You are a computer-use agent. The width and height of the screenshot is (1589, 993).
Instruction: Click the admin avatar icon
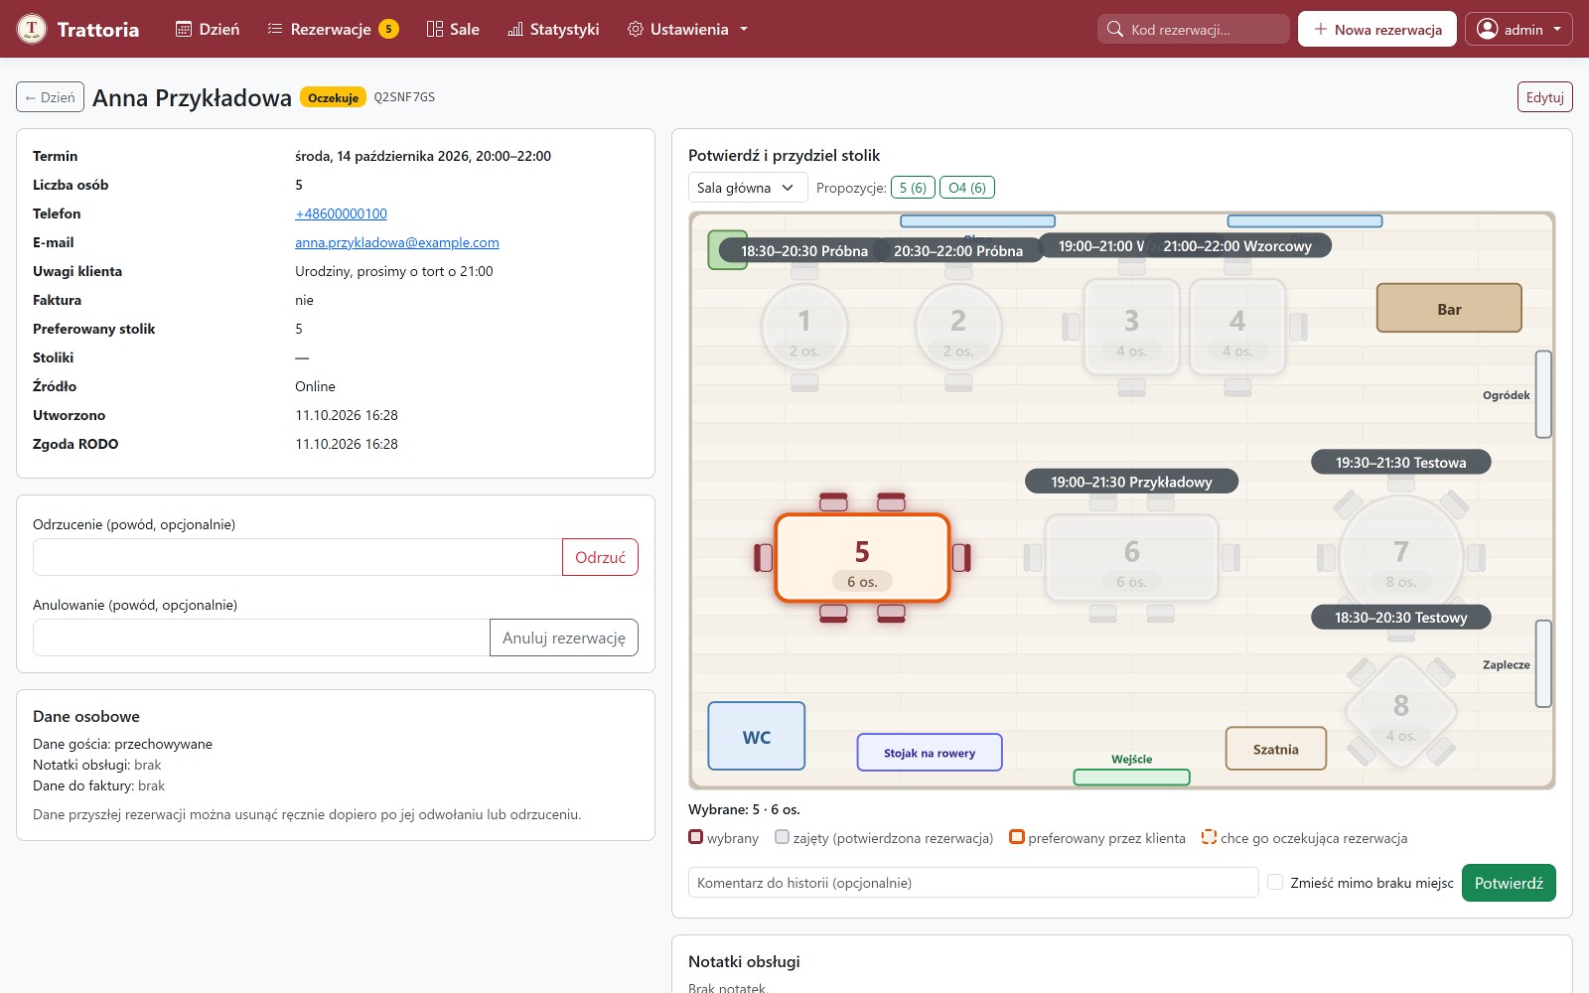coord(1487,29)
